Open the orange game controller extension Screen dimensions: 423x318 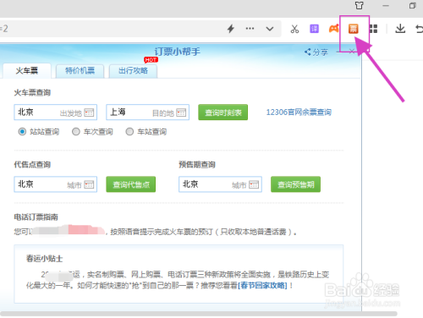[x=333, y=29]
